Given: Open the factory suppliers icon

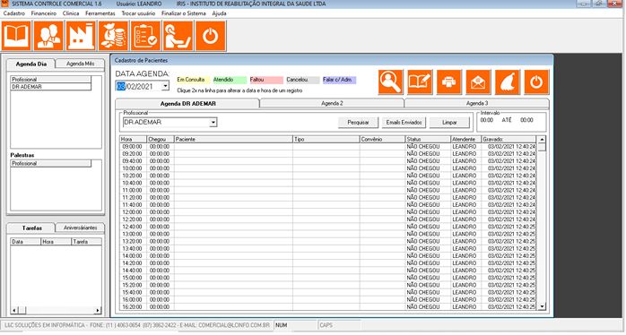Looking at the screenshot, I should pyautogui.click(x=81, y=37).
